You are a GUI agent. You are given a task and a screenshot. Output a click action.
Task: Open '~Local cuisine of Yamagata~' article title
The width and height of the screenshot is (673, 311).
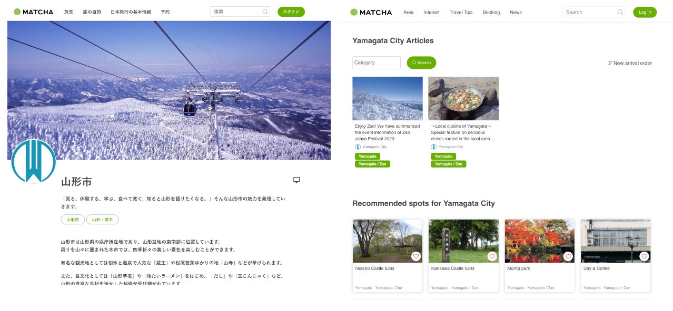click(463, 132)
